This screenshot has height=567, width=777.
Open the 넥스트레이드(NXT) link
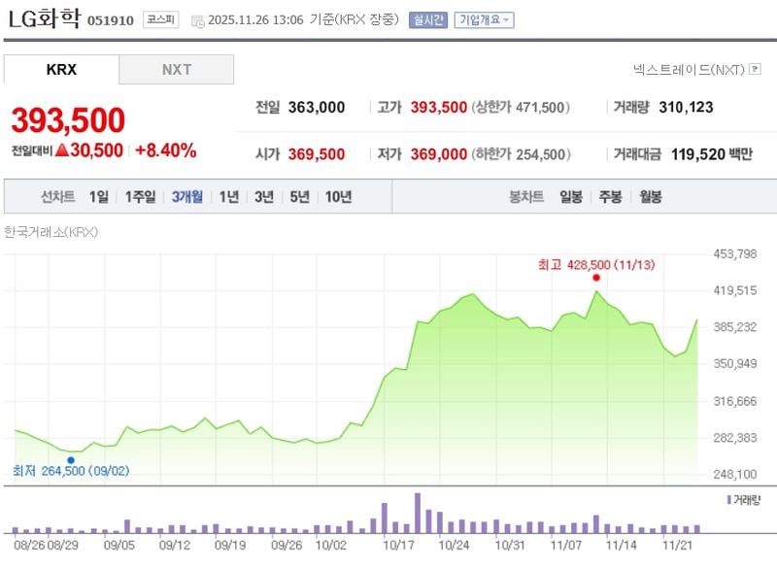[688, 70]
